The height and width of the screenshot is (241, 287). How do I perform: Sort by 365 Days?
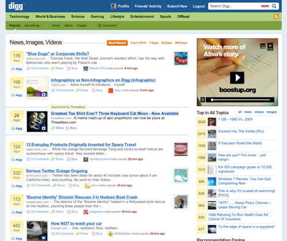[x=181, y=43]
